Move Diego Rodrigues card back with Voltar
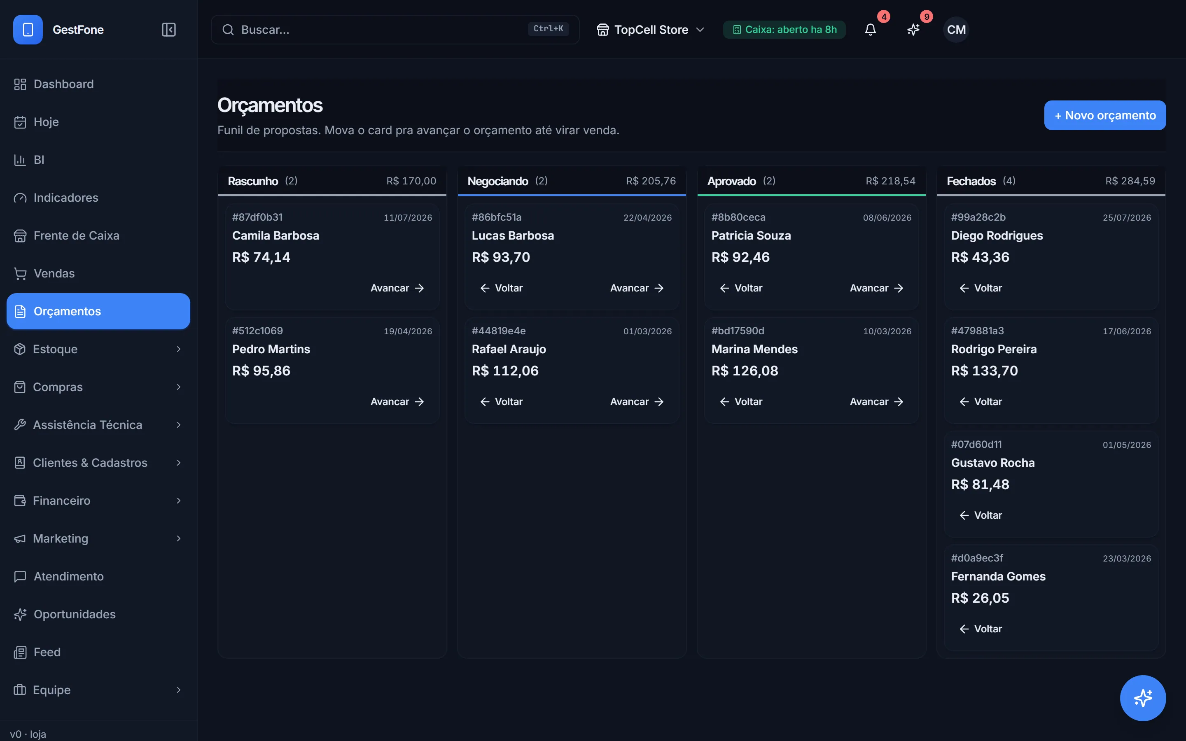Viewport: 1186px width, 741px height. point(981,288)
